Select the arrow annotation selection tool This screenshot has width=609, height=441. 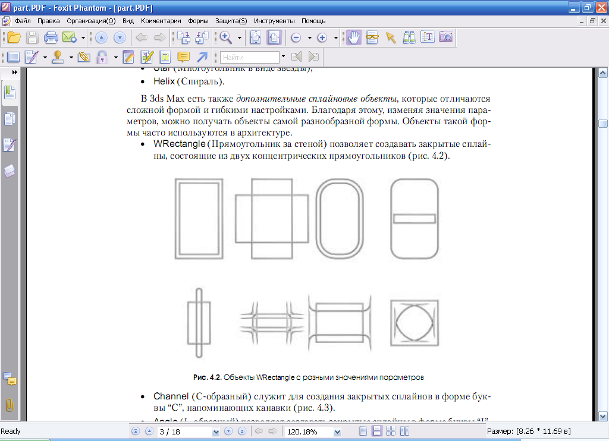391,37
